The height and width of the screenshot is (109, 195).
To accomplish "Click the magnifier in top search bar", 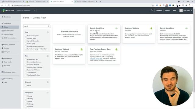I will (x=35, y=11).
